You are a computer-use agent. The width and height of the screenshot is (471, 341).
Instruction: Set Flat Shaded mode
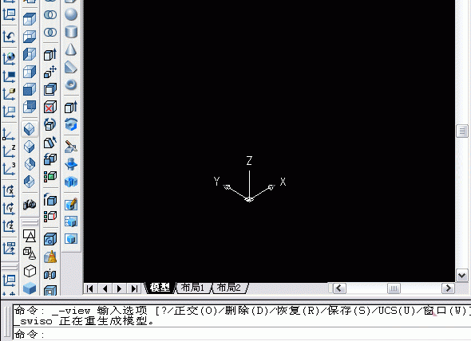pos(30,288)
